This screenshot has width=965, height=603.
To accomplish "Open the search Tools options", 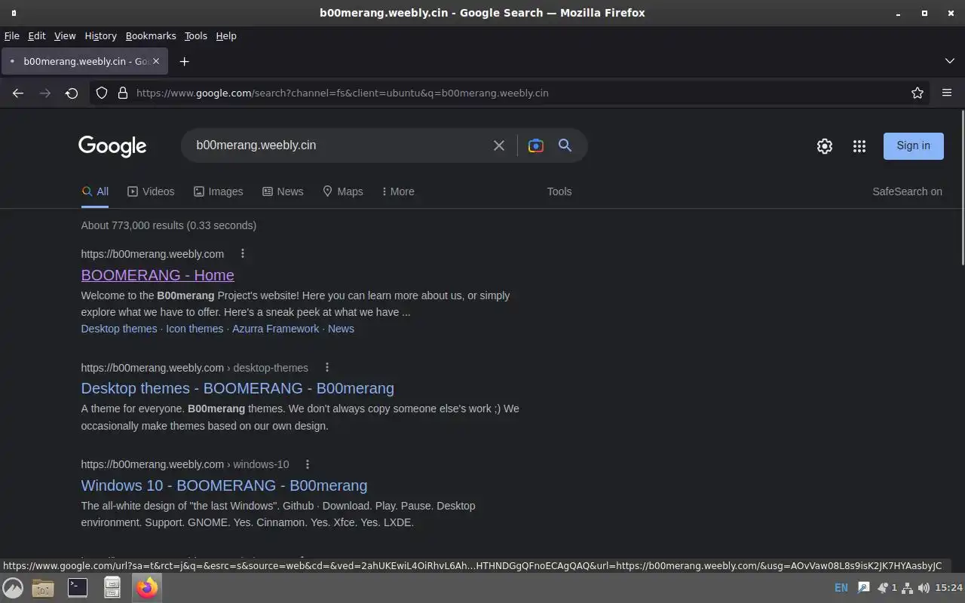I will point(559,191).
